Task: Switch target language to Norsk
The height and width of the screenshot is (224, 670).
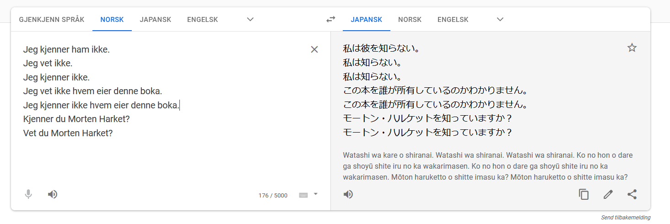Action: (x=410, y=20)
